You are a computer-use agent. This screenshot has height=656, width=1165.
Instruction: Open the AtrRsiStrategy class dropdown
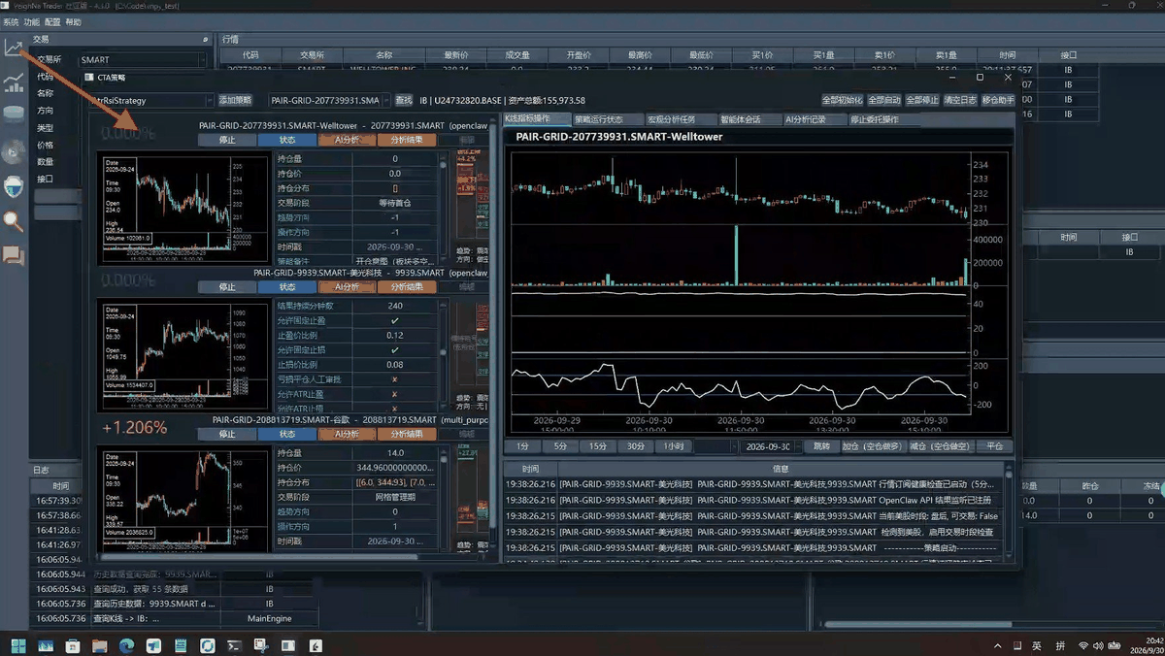[150, 100]
